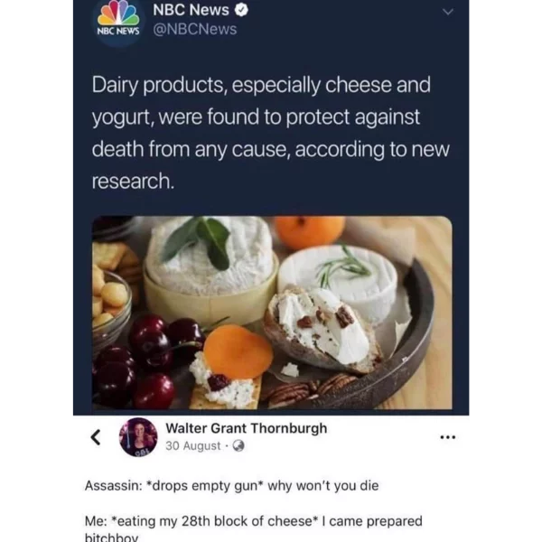Open Walter Grant Thornburgh's profile picture
542x542 pixels.
138,437
